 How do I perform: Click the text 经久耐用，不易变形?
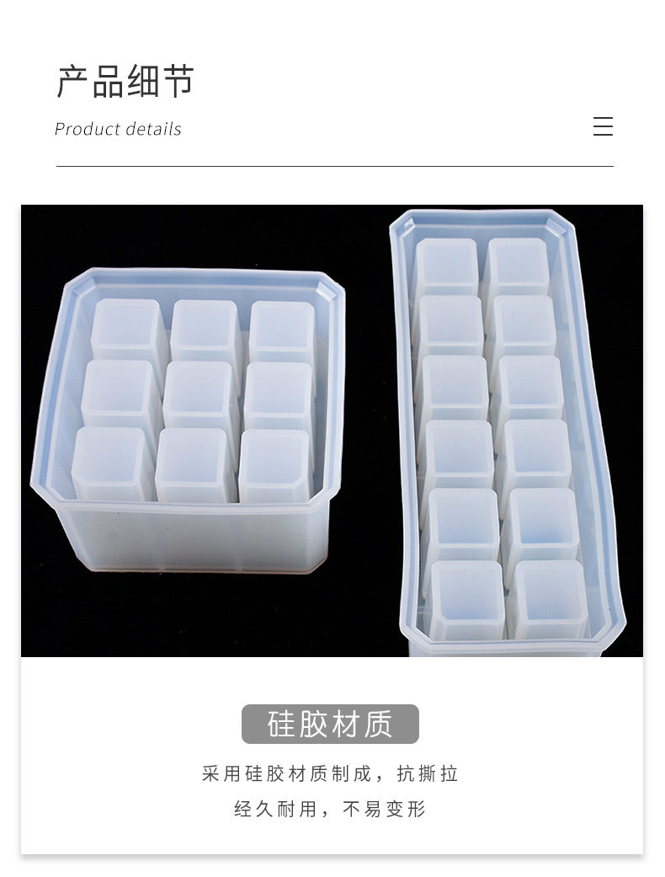tap(330, 809)
